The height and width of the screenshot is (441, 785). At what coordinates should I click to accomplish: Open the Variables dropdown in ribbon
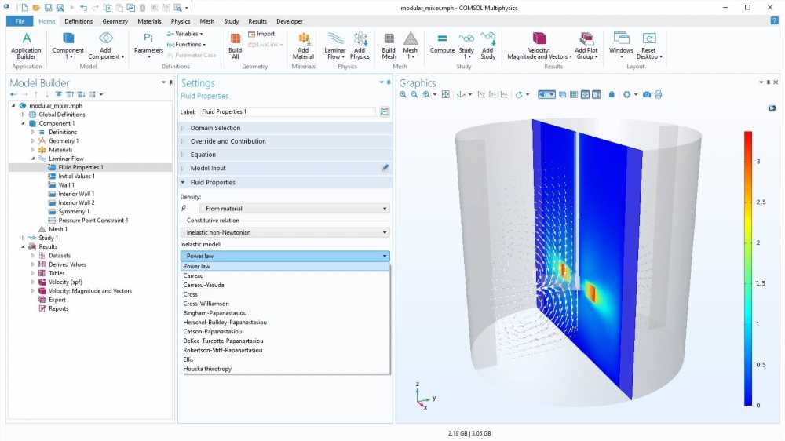[184, 34]
